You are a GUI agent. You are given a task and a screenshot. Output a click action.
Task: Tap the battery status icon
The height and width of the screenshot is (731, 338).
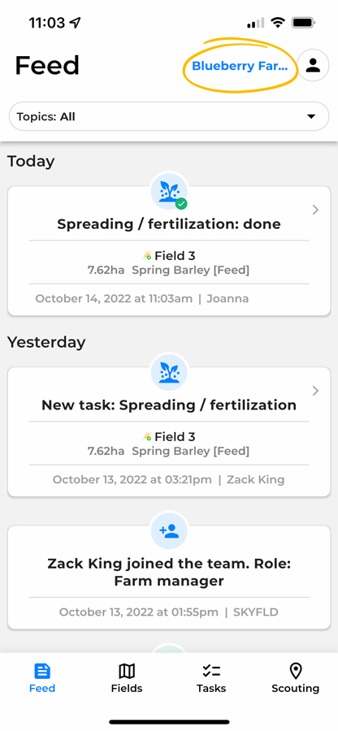pos(304,23)
